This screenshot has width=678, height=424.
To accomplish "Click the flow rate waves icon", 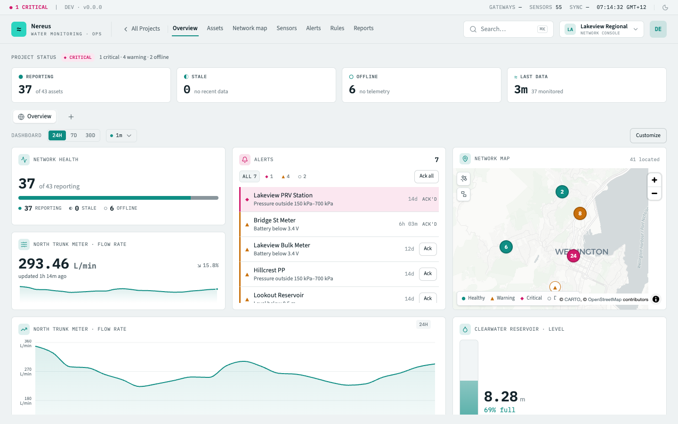I will coord(24,245).
